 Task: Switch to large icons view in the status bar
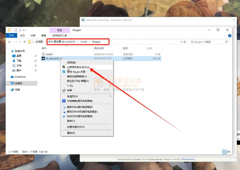coord(229,152)
